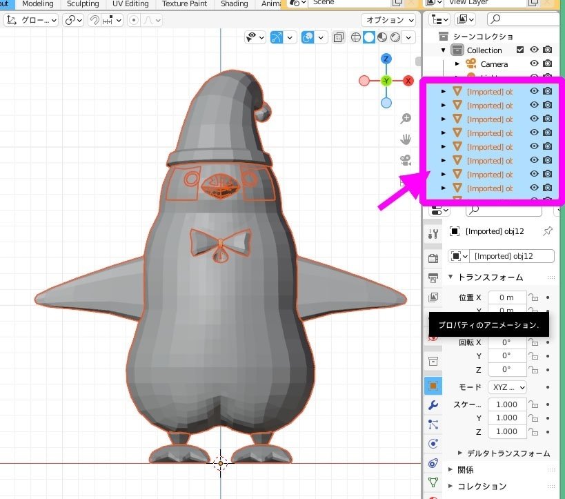Switch to the Shading workspace tab

click(x=235, y=3)
